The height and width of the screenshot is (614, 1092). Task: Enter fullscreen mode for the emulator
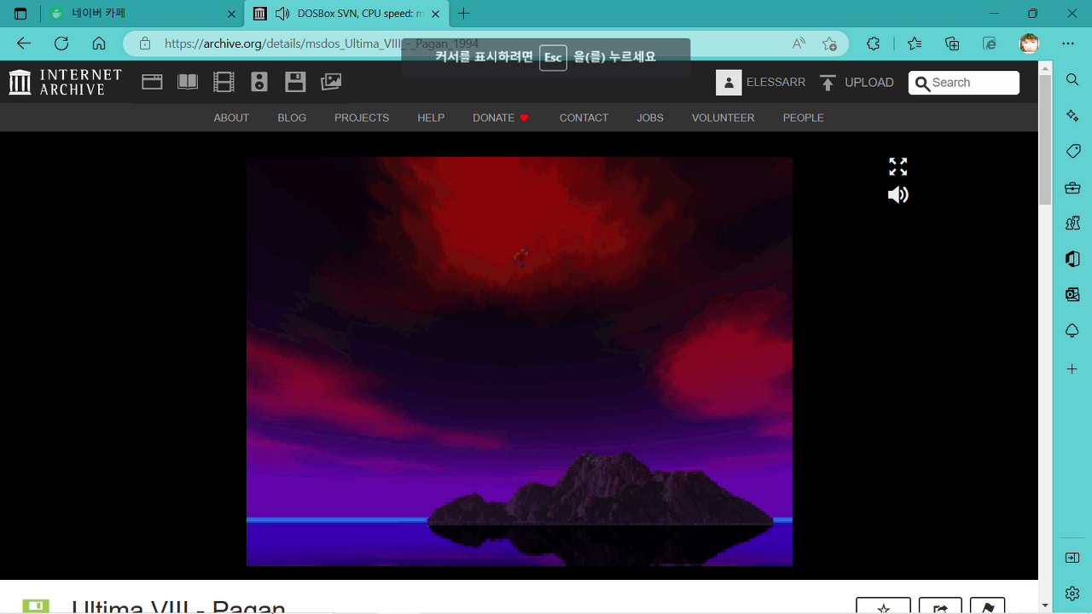pyautogui.click(x=897, y=166)
